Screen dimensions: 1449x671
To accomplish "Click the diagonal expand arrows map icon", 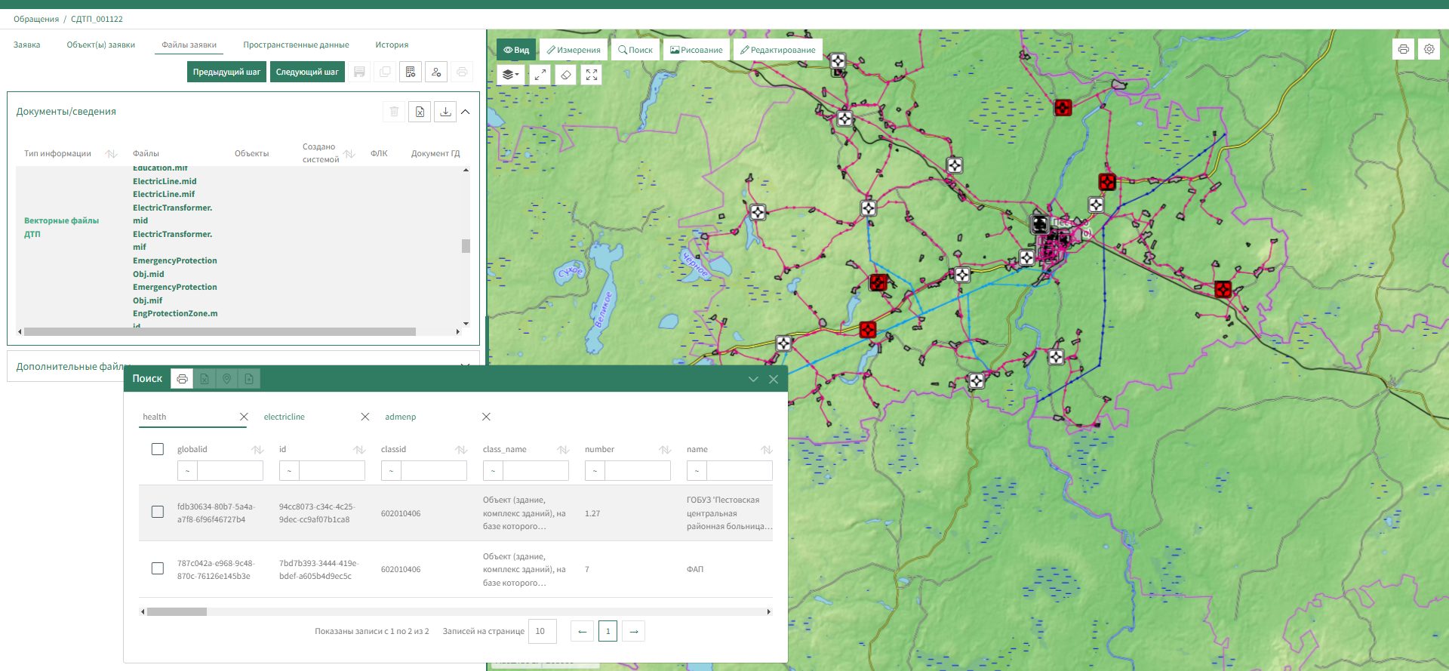I will (540, 75).
